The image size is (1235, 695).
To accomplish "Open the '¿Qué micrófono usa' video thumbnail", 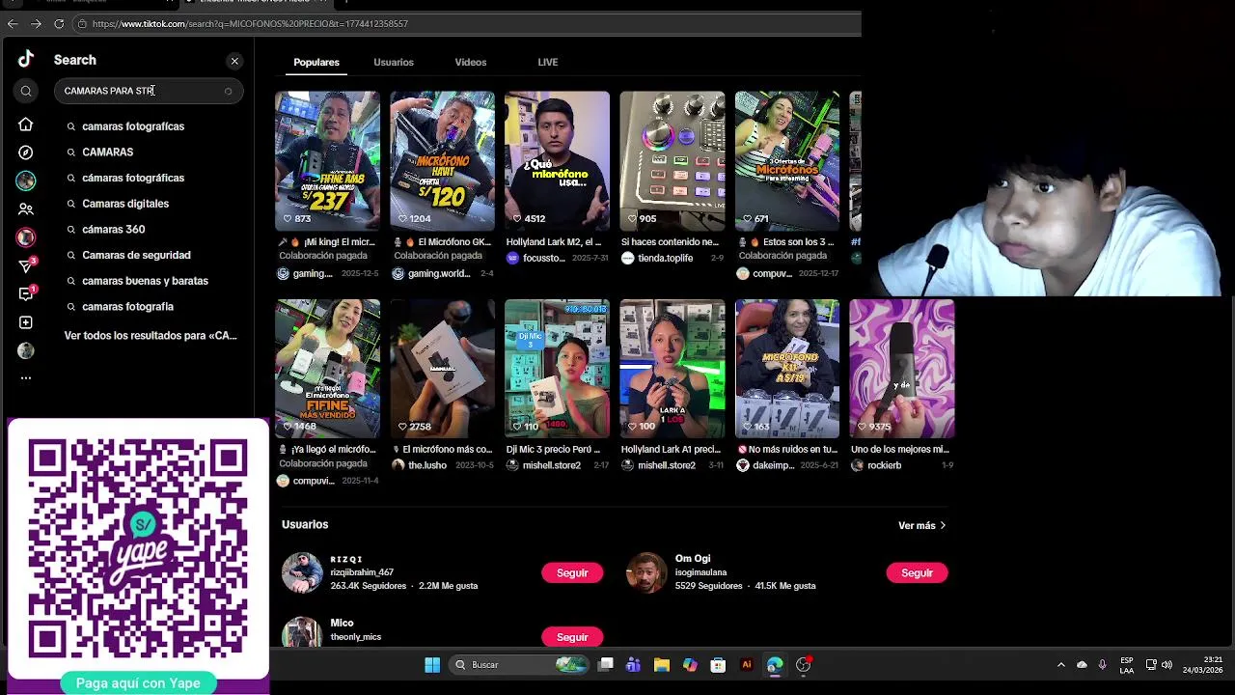I will point(557,160).
